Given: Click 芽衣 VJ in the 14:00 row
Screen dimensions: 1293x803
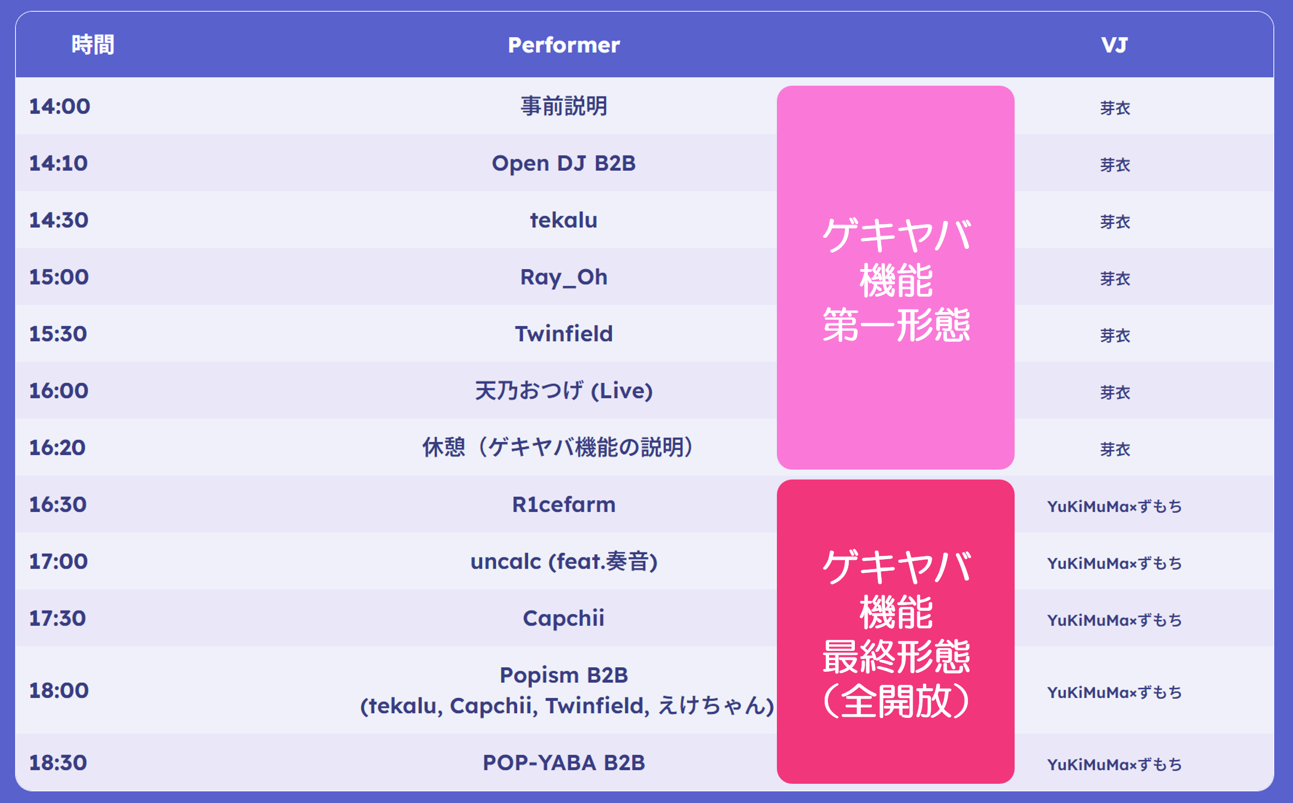Looking at the screenshot, I should tap(1115, 108).
